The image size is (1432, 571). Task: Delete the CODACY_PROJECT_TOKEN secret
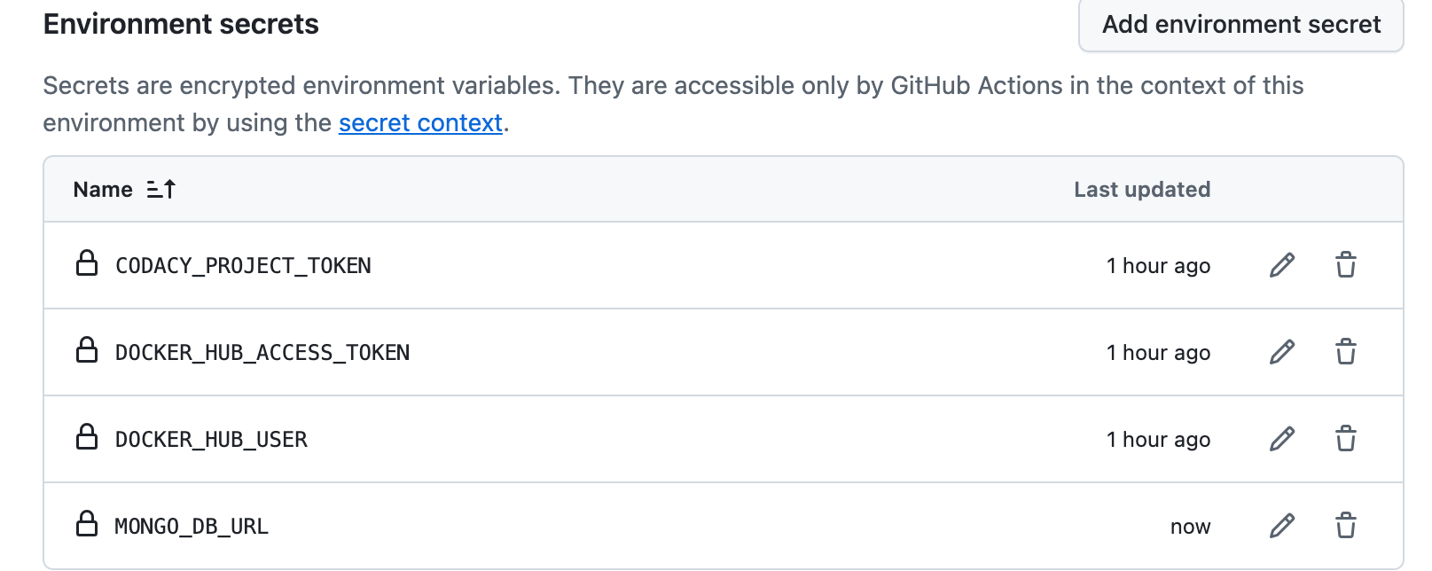(1345, 265)
